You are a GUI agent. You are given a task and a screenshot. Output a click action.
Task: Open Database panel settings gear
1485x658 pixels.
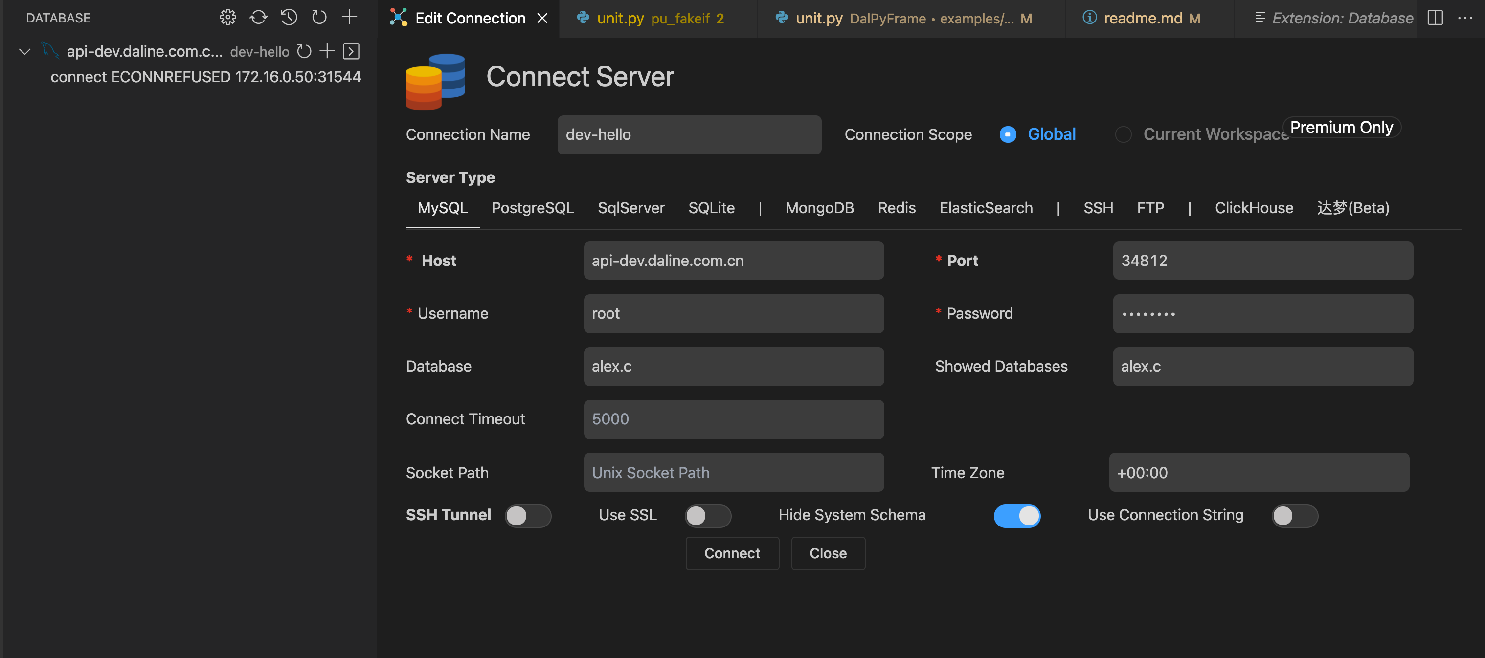click(228, 17)
